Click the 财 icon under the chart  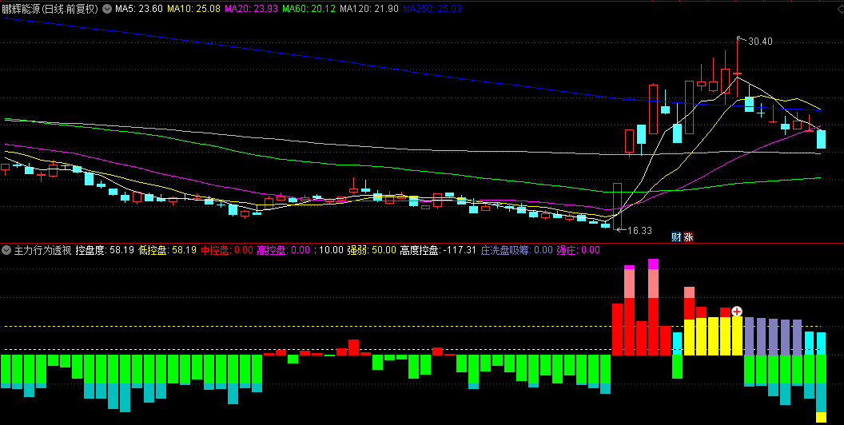(676, 236)
